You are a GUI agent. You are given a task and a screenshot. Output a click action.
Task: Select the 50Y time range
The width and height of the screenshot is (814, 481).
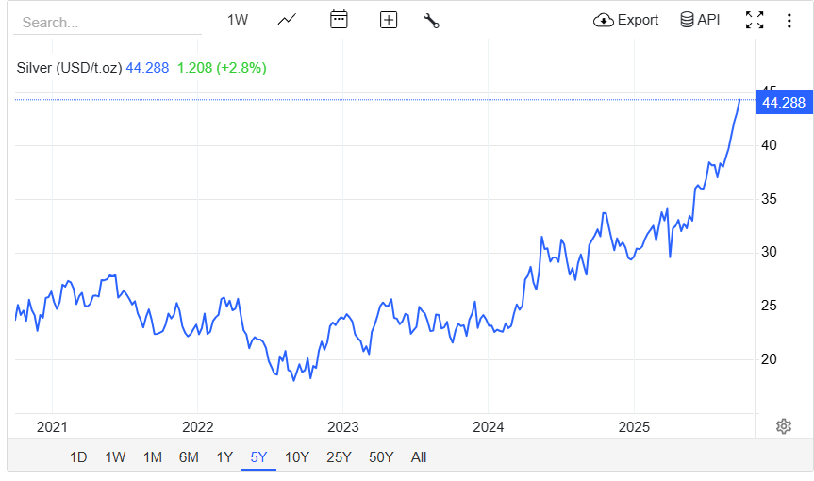click(x=381, y=457)
